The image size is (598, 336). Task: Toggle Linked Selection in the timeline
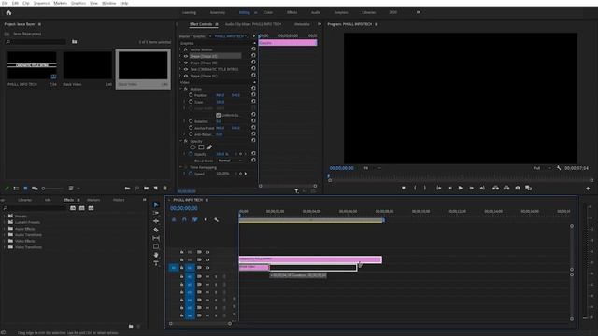pyautogui.click(x=195, y=220)
